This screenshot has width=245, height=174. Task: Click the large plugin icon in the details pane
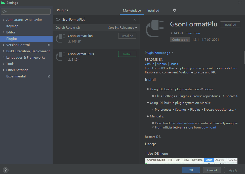coord(155,29)
